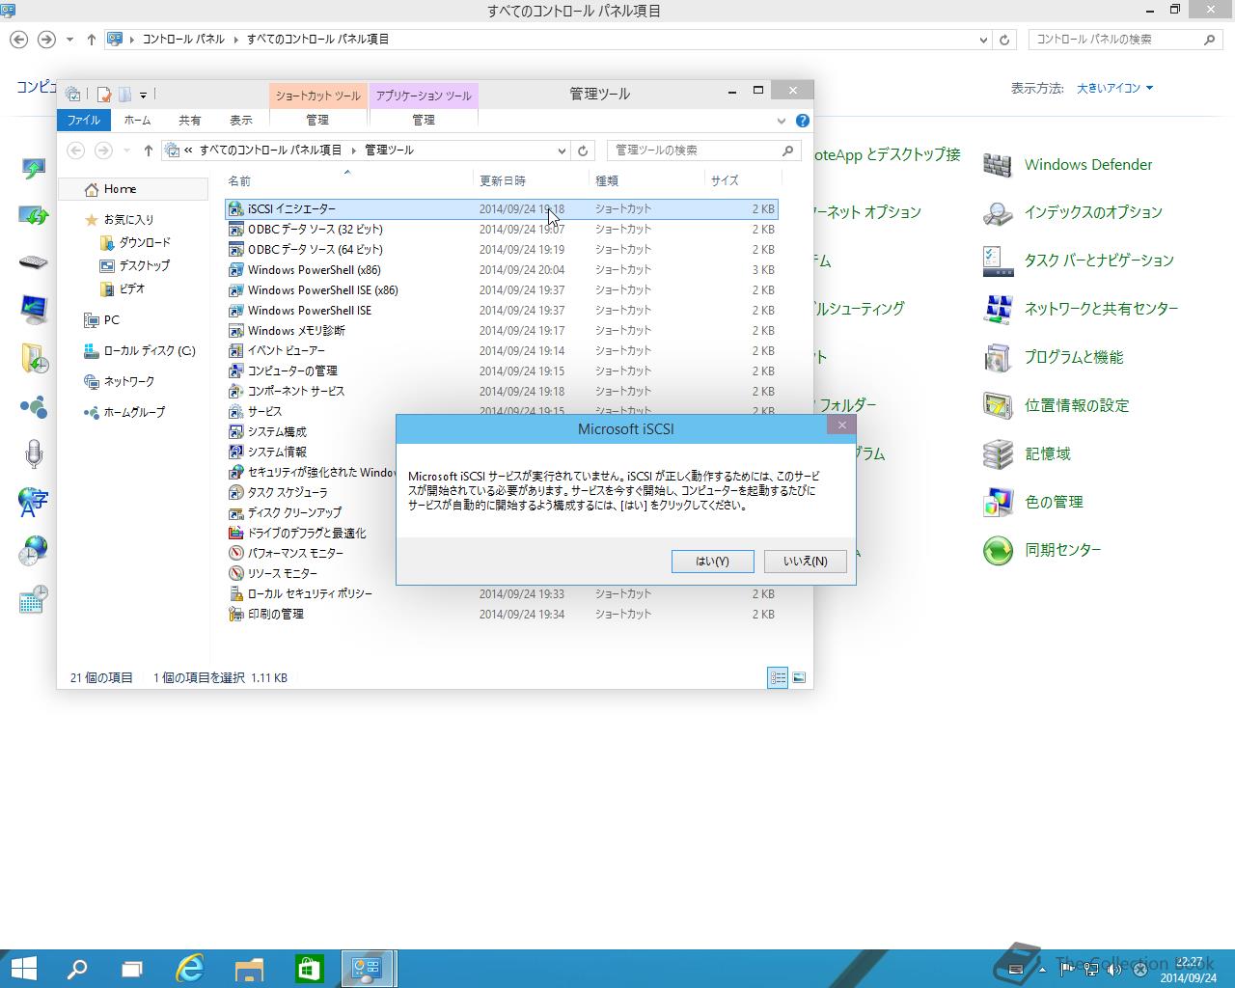The width and height of the screenshot is (1235, 988).
Task: Select 印刷の管理 icon
Action: (235, 614)
